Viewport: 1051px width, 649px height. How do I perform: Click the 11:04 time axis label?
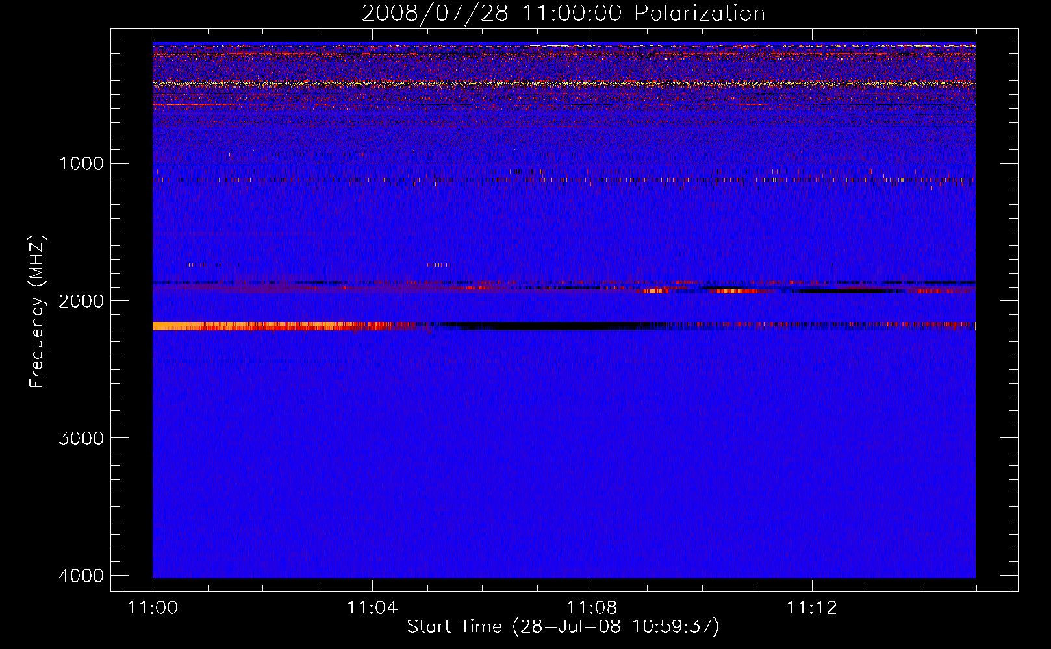[372, 608]
